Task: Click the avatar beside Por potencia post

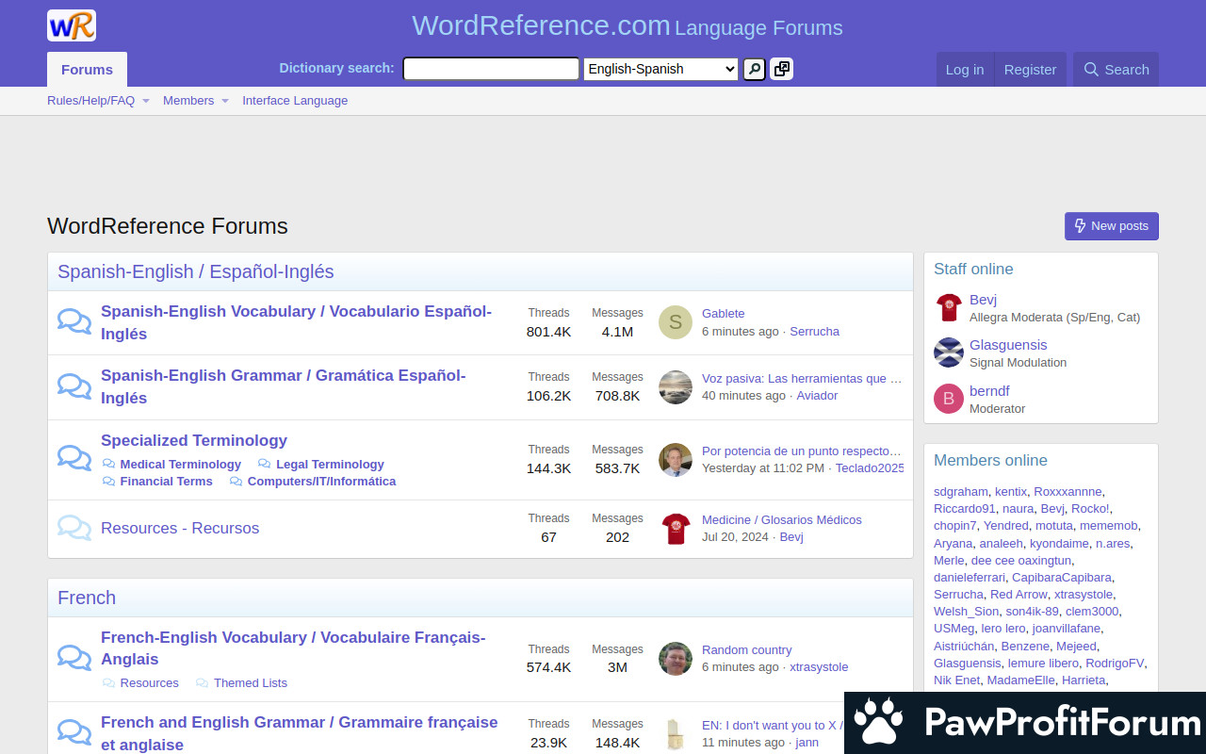Action: pos(676,459)
